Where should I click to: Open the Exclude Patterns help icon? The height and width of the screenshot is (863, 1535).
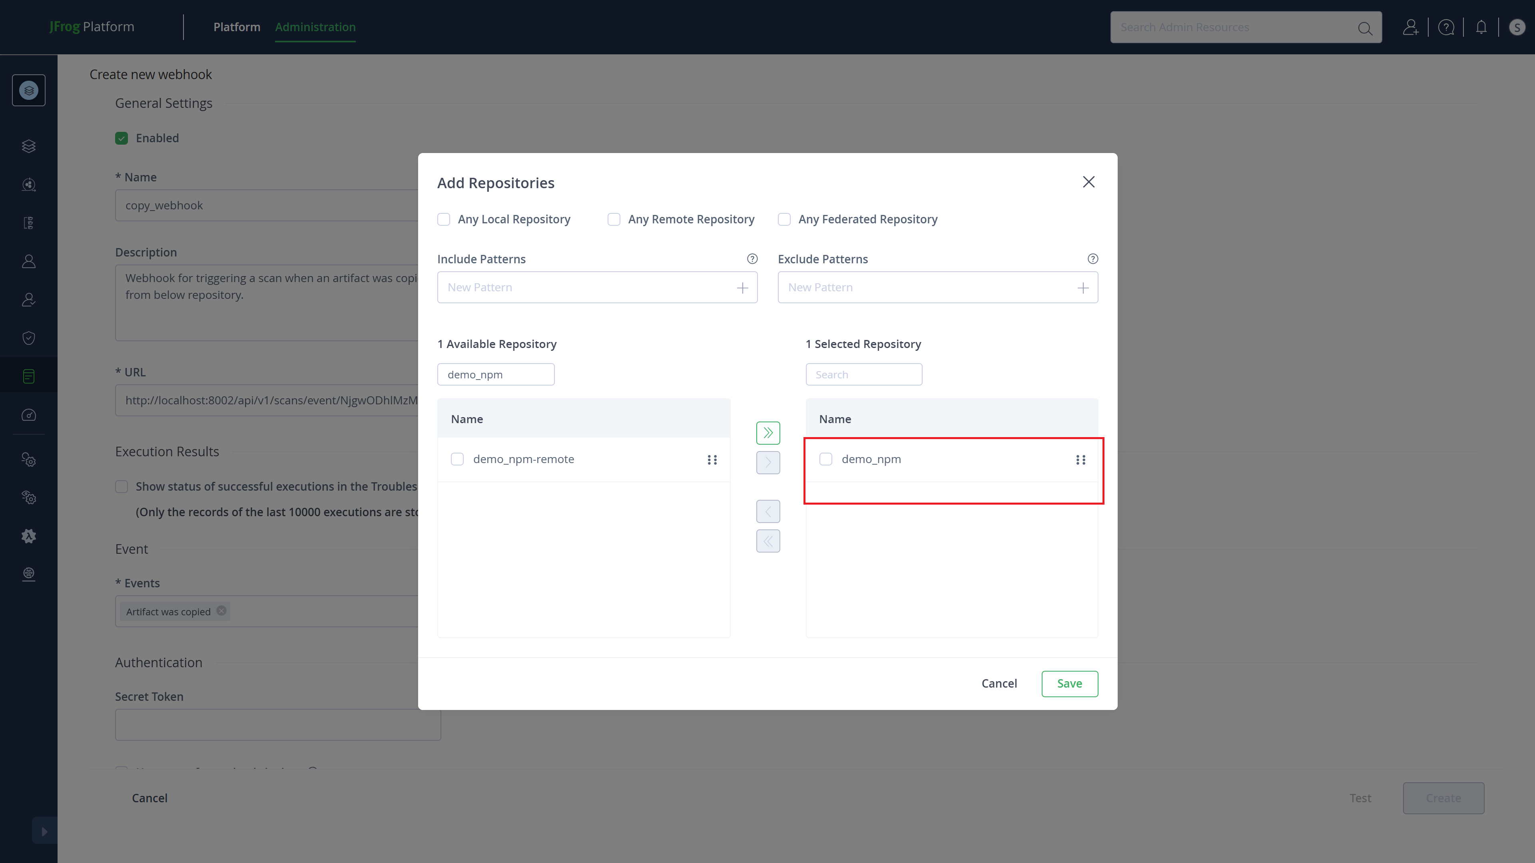(1092, 259)
